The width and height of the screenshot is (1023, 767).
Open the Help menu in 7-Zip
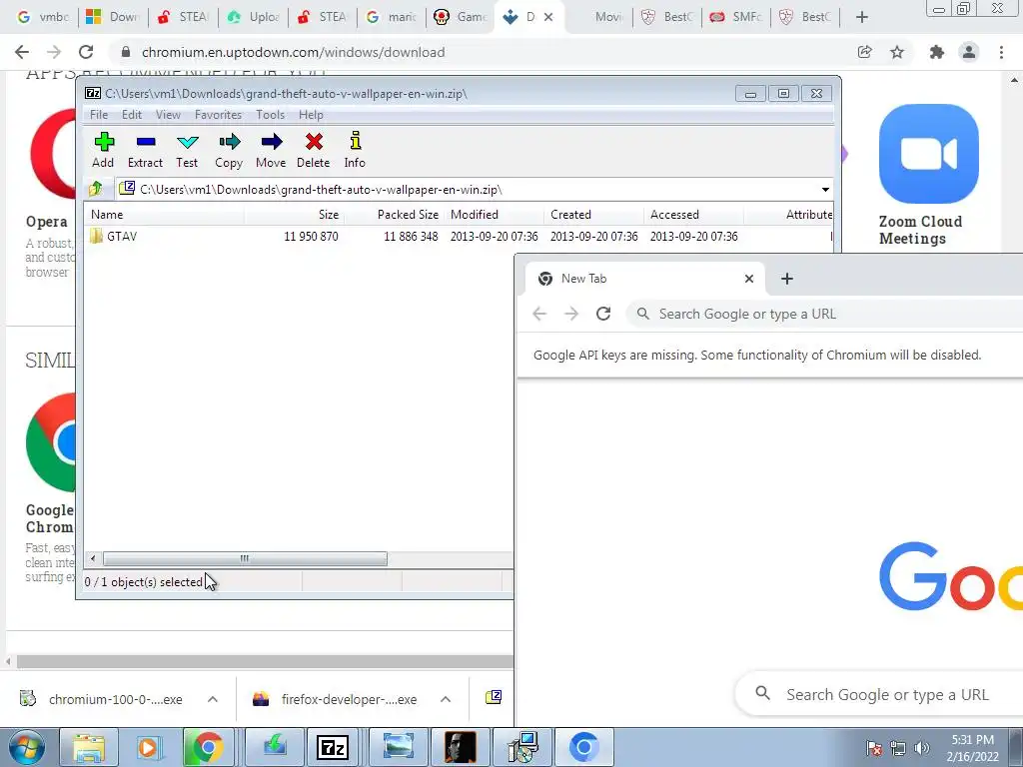[x=311, y=115]
